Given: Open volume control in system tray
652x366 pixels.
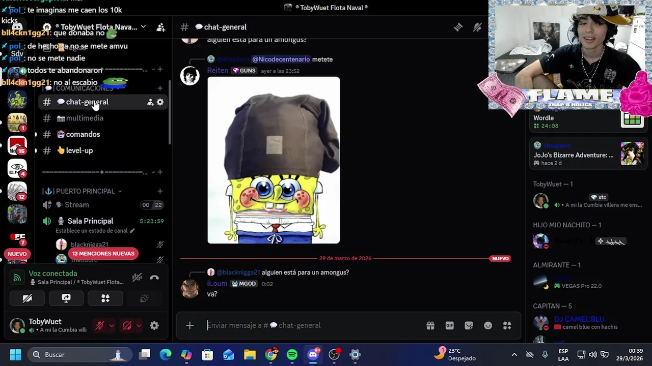Looking at the screenshot, I should [593, 354].
